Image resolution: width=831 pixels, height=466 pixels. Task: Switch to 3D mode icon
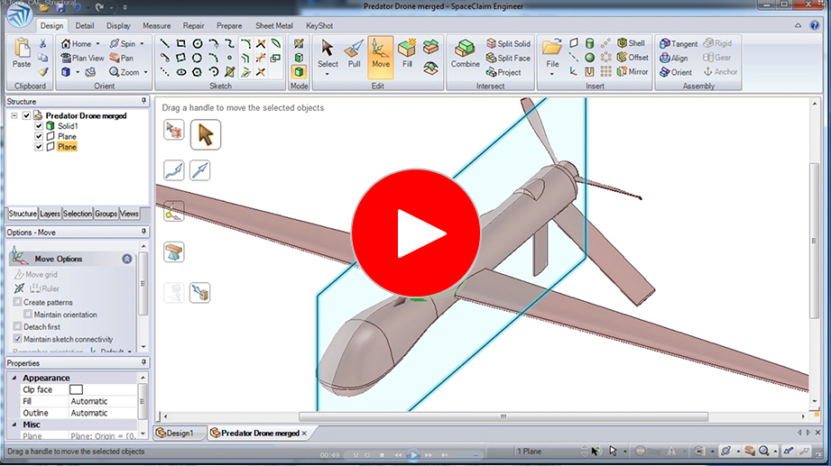[x=299, y=71]
